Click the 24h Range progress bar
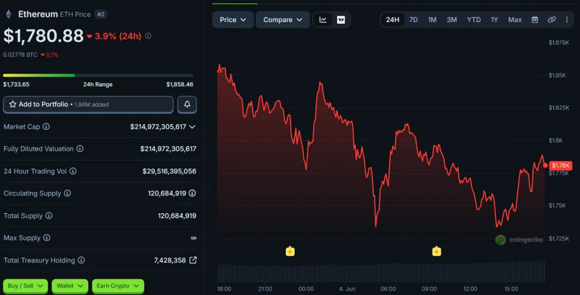 (98, 75)
